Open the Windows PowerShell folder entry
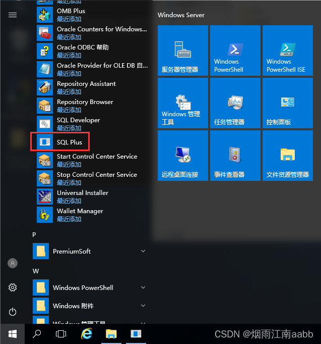 click(x=90, y=287)
